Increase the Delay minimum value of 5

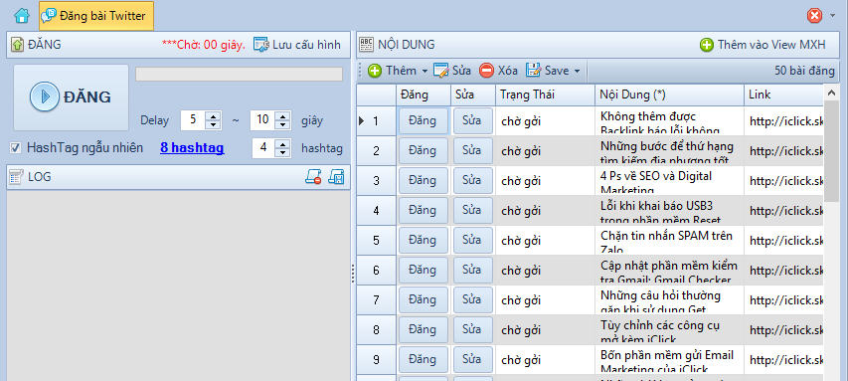214,116
